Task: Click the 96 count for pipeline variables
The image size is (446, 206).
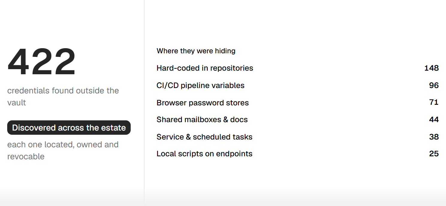Action: (x=434, y=85)
